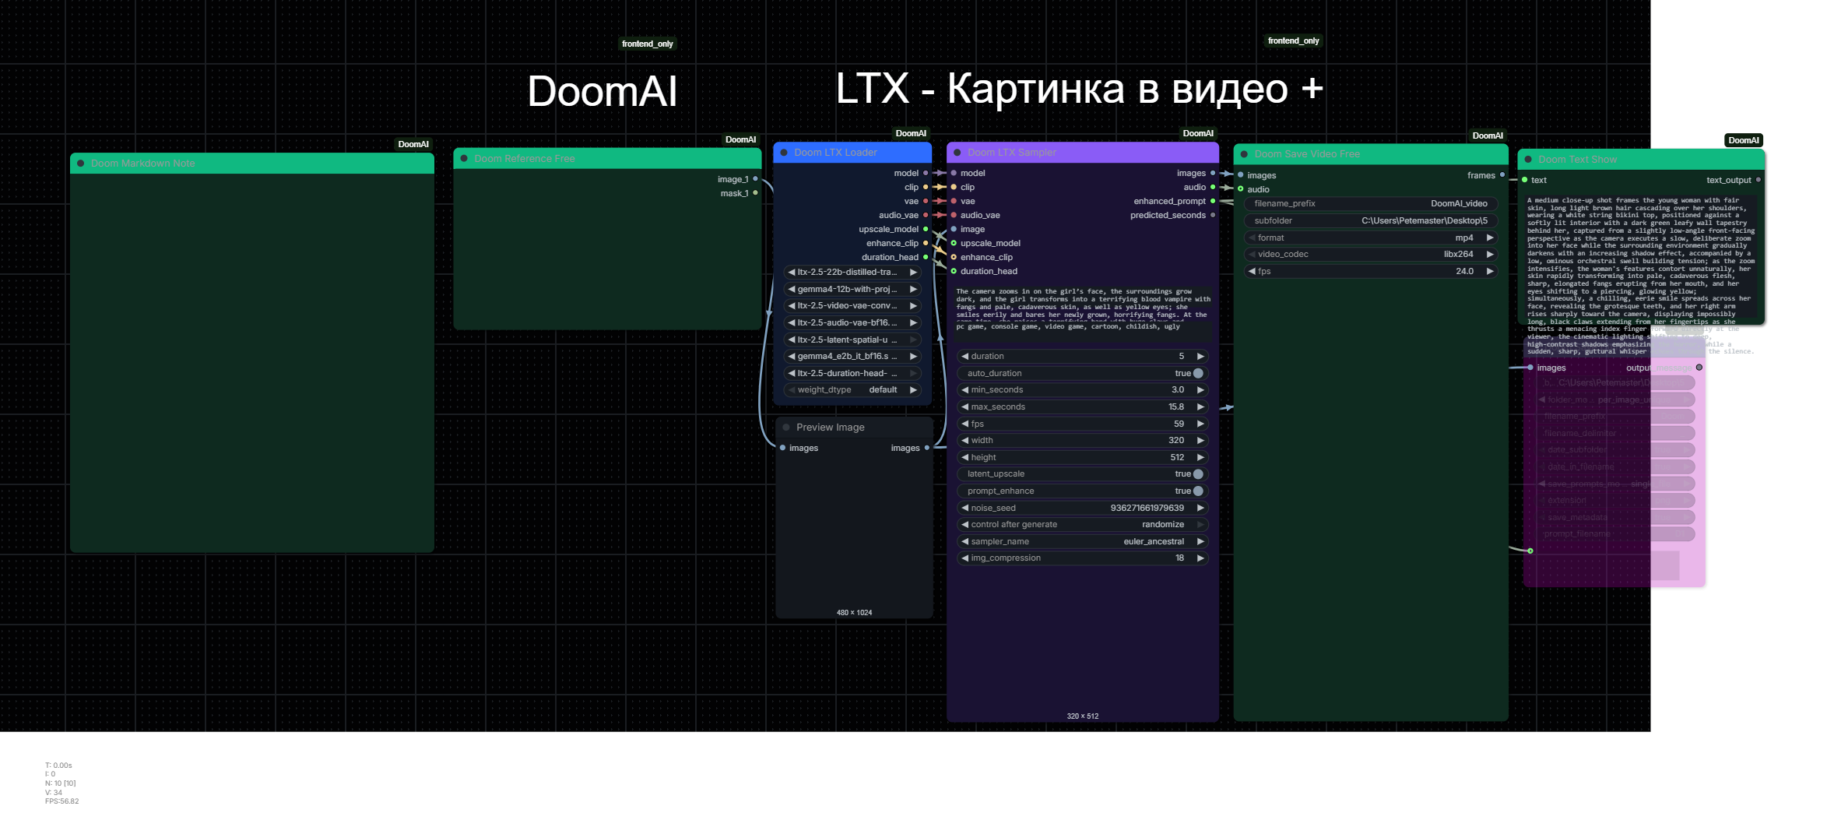Decrease duration with its left arrow

(x=965, y=356)
